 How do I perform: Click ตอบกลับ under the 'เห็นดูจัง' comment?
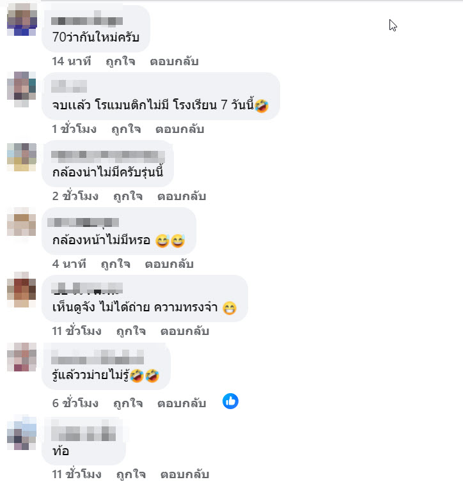[x=185, y=331]
